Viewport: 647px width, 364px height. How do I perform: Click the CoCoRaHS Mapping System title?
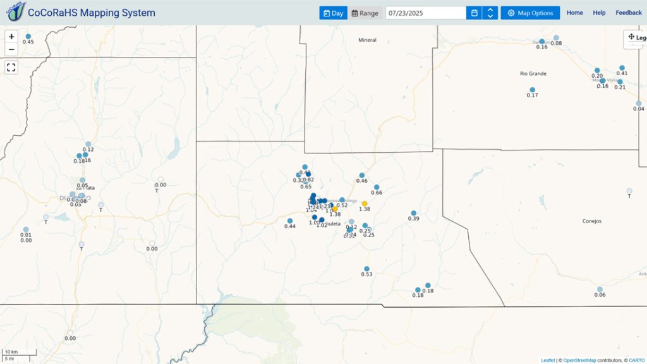tap(91, 13)
